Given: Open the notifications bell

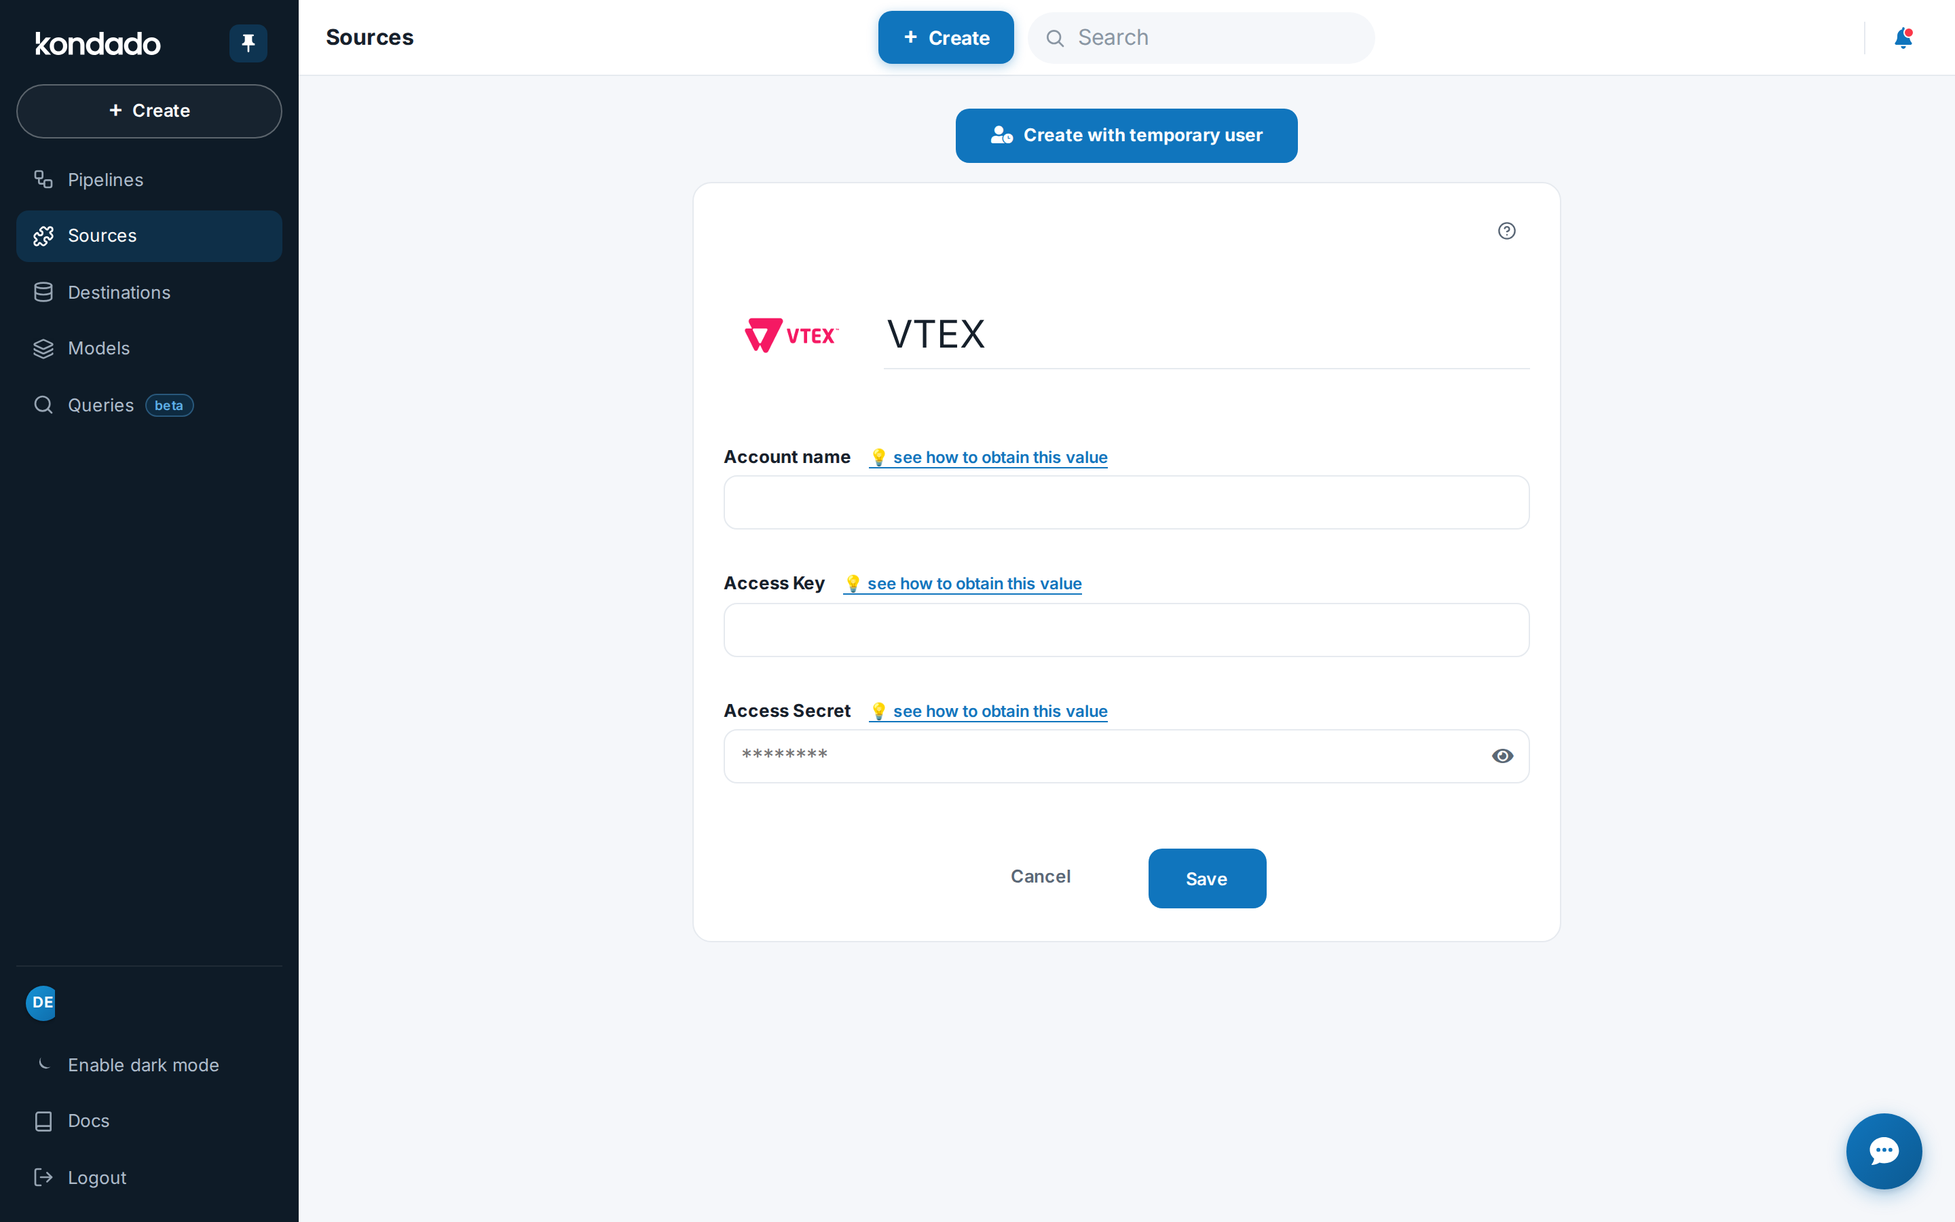Looking at the screenshot, I should 1903,38.
